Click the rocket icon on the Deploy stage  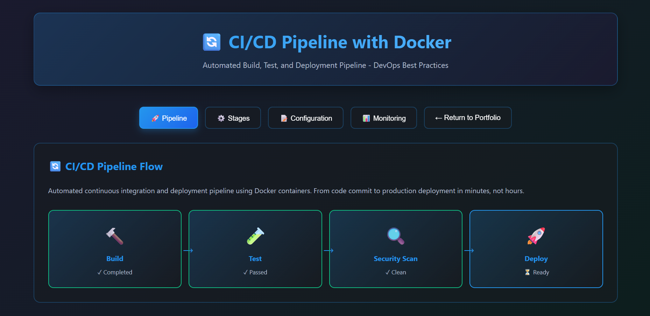click(536, 236)
